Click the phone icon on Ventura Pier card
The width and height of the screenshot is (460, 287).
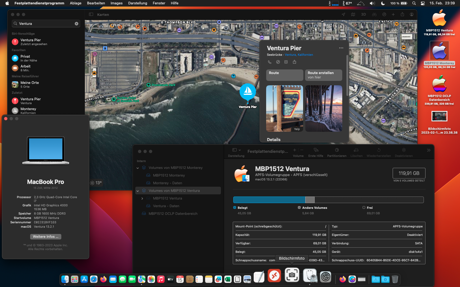[270, 62]
